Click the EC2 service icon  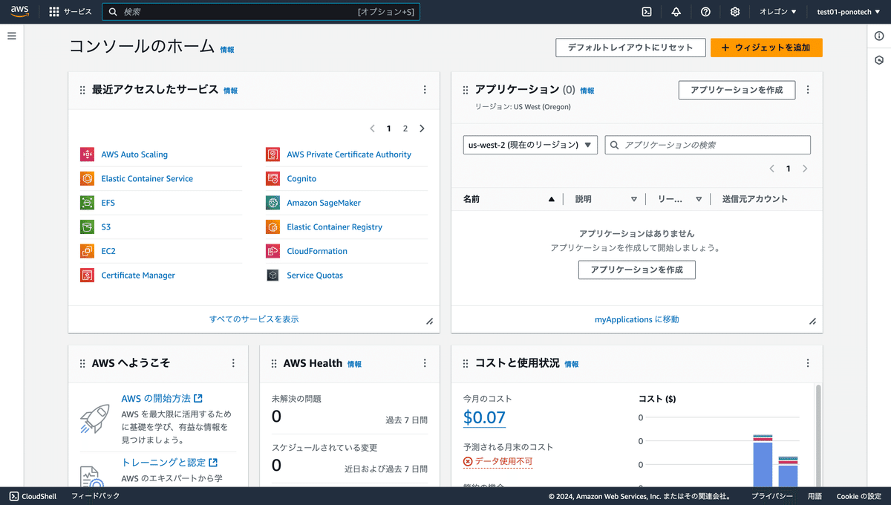point(87,251)
